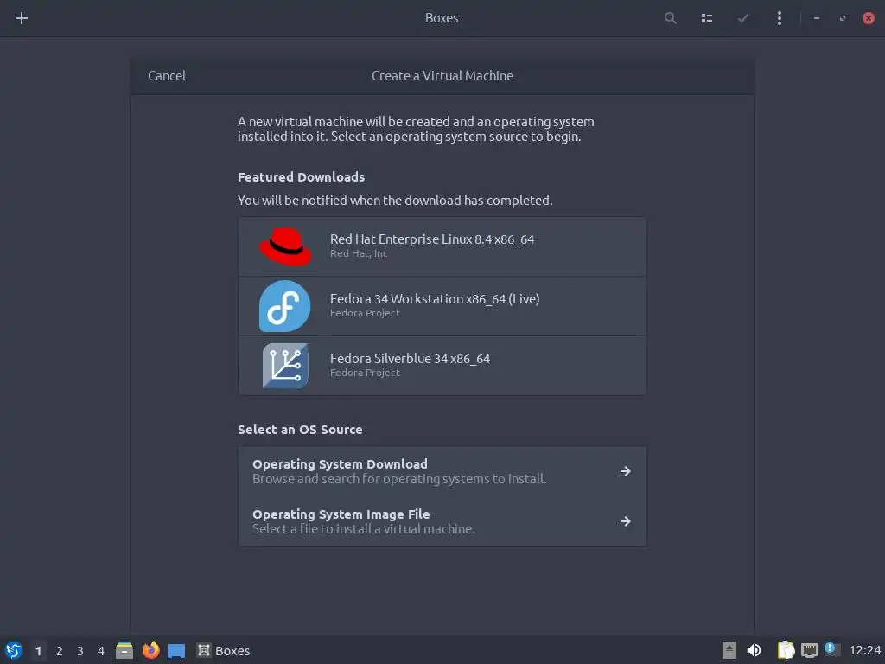Click the blue Fedora logo icon

(284, 306)
